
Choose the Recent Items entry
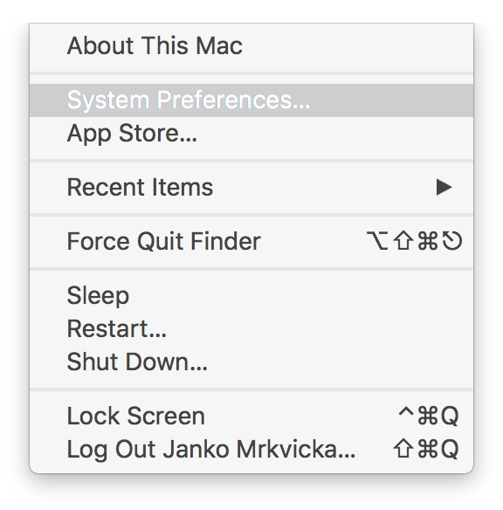251,188
